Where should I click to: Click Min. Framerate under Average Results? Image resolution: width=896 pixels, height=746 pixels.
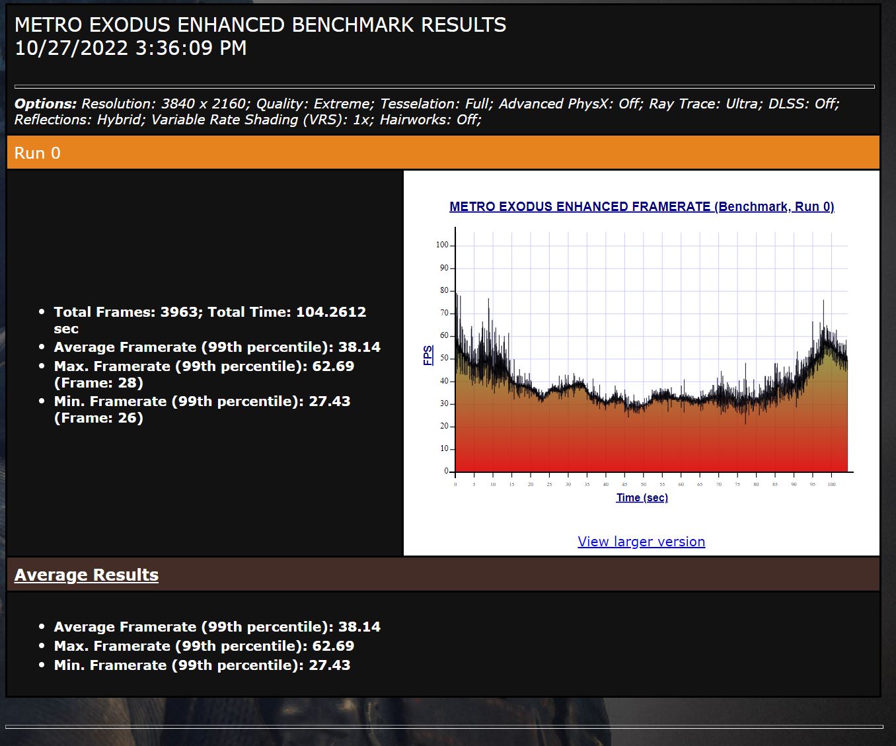(202, 665)
